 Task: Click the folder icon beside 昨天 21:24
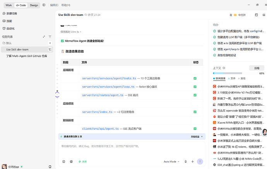86,15
